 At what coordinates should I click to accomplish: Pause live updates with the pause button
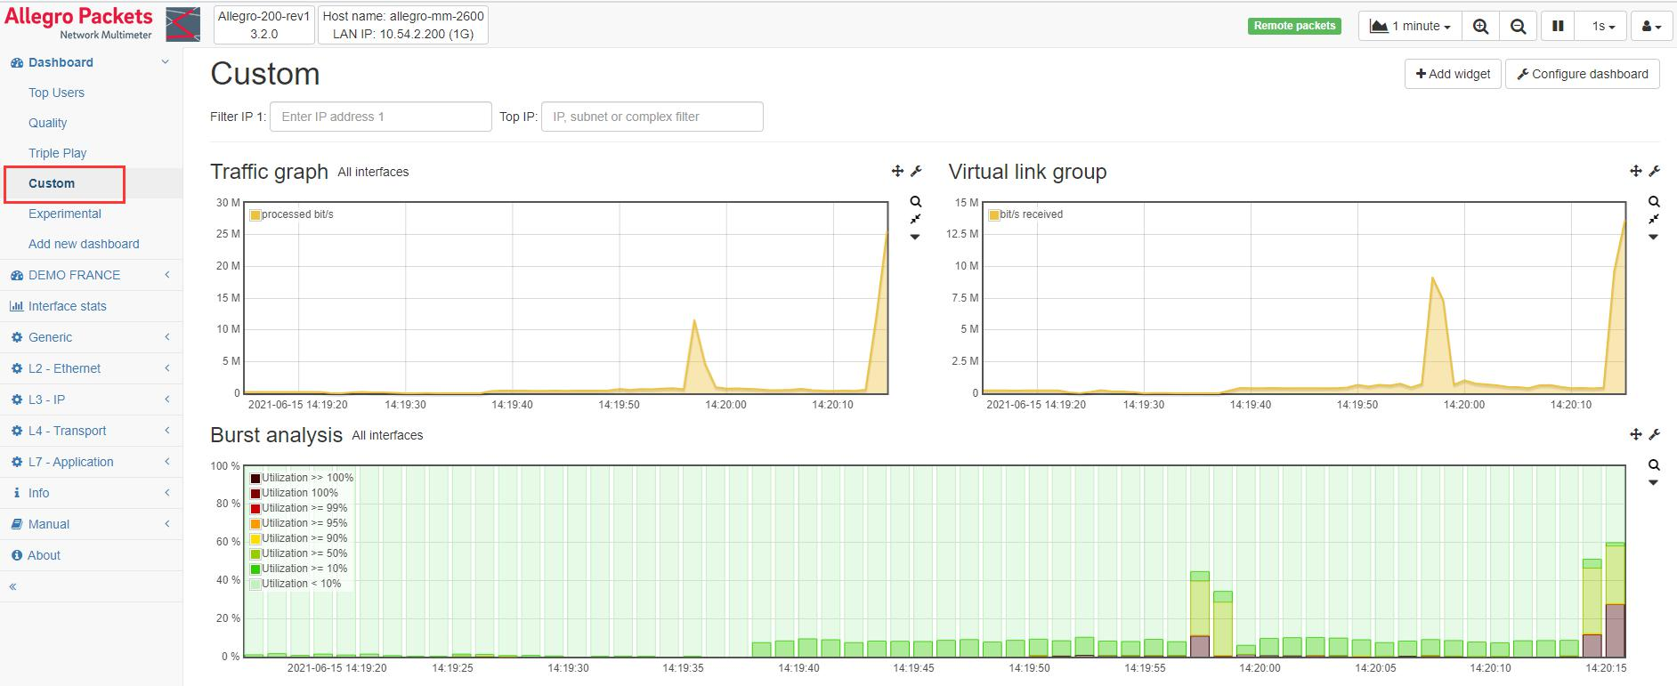pos(1558,27)
